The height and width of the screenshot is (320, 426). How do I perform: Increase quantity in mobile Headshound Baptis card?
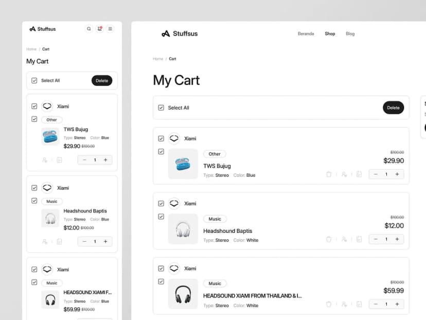[105, 242]
